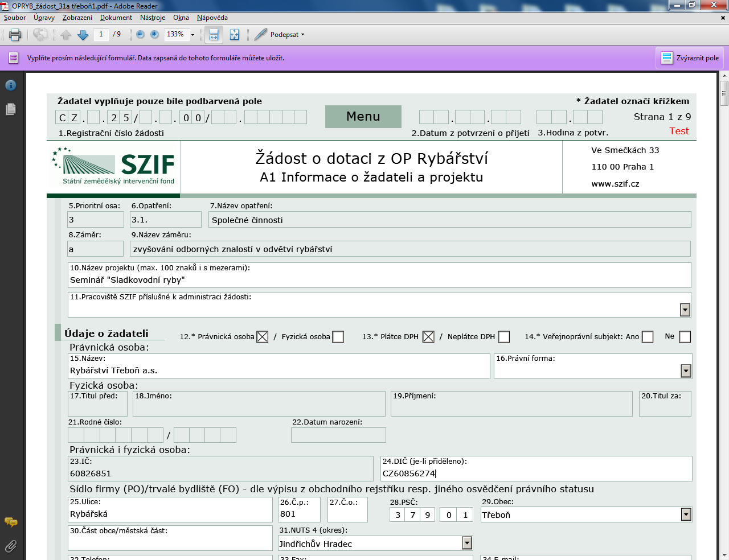Click the red Test label
The width and height of the screenshot is (729, 560).
pyautogui.click(x=679, y=131)
